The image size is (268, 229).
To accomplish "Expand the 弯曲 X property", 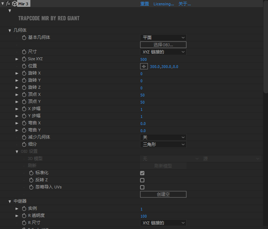I will point(17,123).
